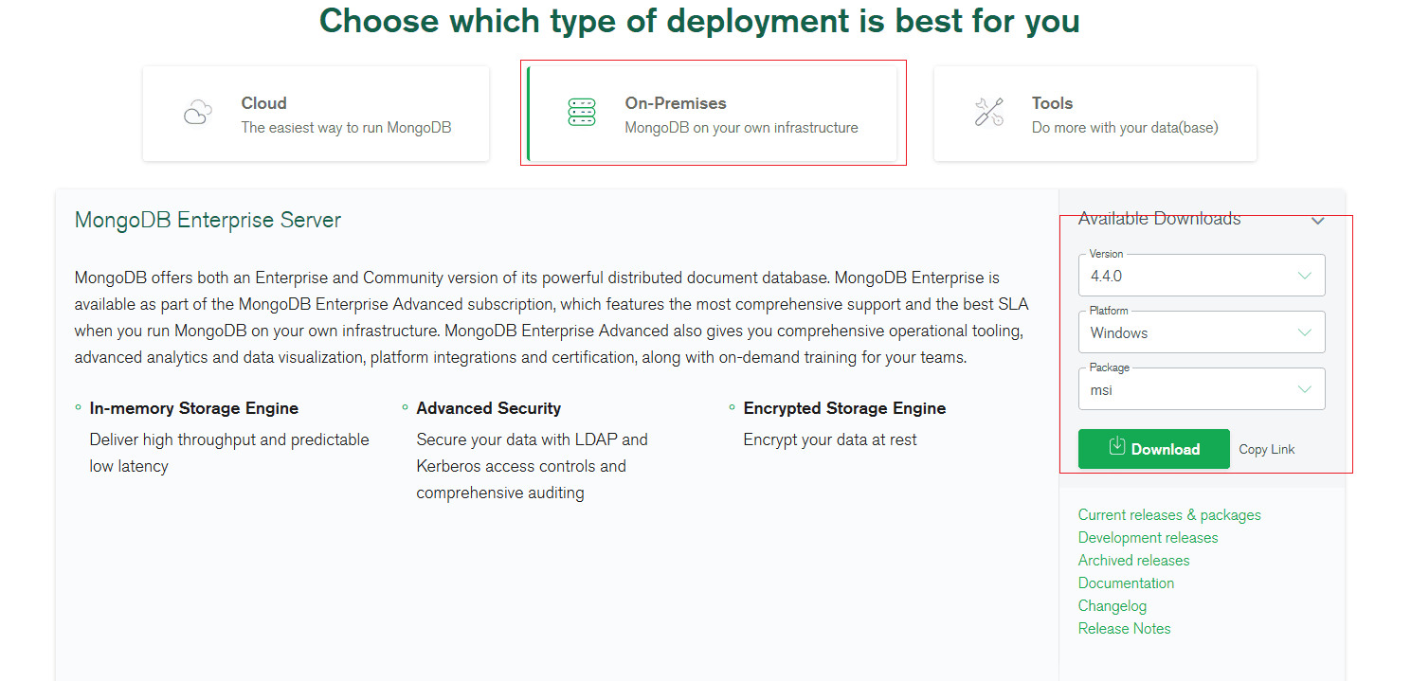Click 'The easiest way to run MongoDB' subtitle
This screenshot has width=1411, height=681.
coord(346,128)
